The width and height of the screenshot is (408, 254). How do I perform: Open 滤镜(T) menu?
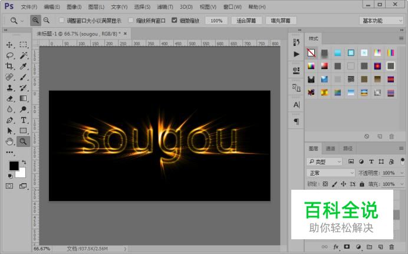165,6
